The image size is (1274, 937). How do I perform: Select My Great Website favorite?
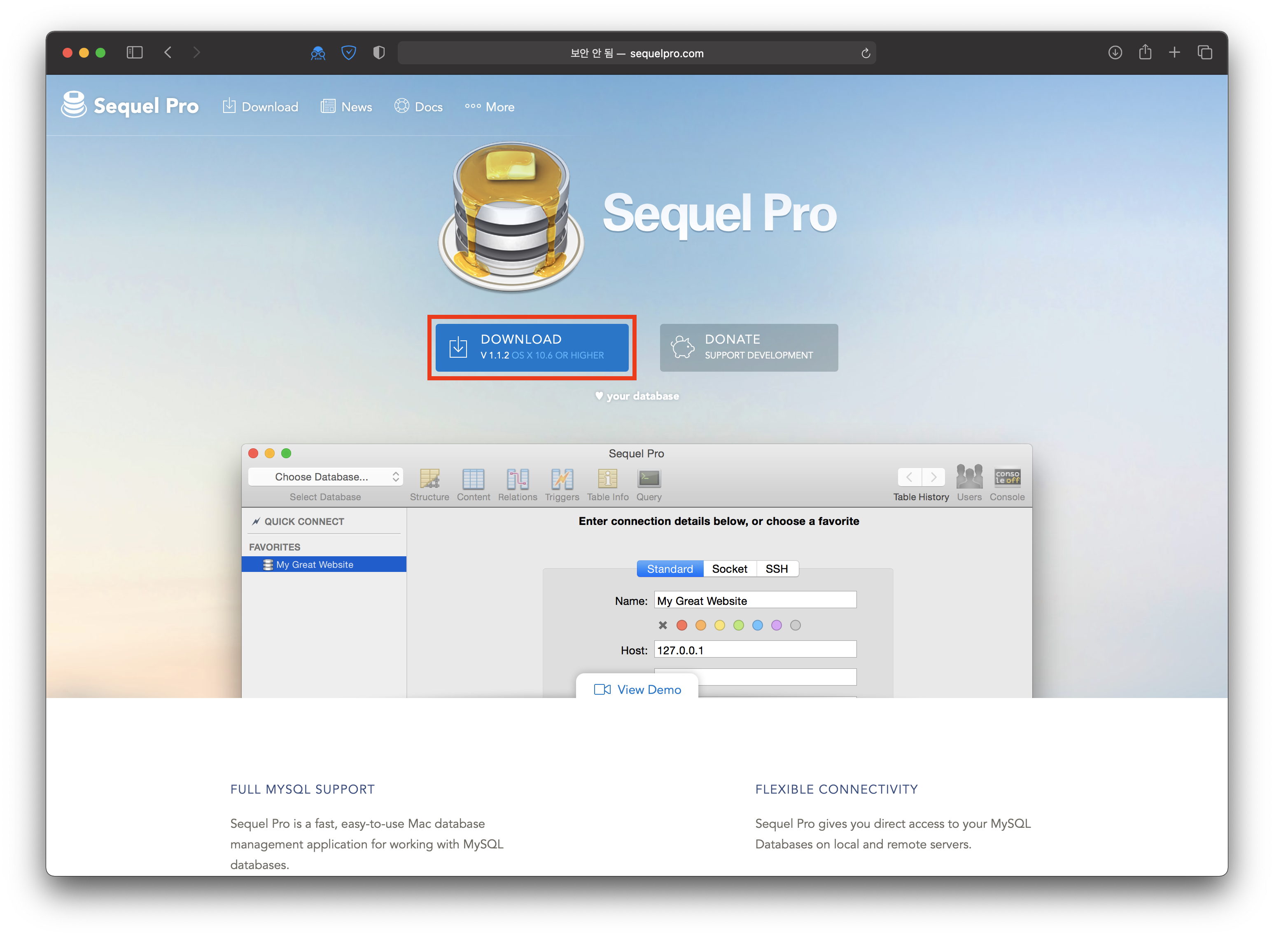tap(324, 565)
